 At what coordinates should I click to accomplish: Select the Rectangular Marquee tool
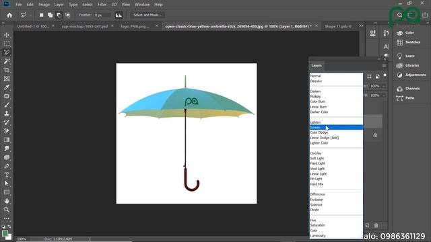pos(7,44)
